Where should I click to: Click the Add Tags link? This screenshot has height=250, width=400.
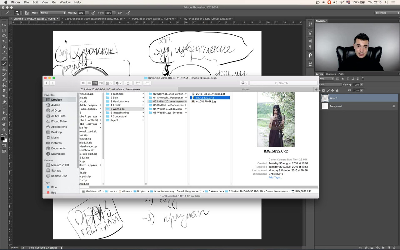coord(275,177)
